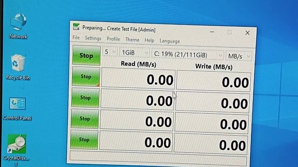Open the Help menu
The width and height of the screenshot is (298, 167).
149,40
